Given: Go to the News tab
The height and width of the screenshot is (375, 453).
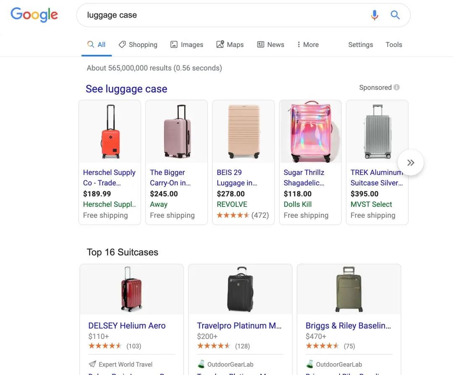Looking at the screenshot, I should click(x=271, y=44).
